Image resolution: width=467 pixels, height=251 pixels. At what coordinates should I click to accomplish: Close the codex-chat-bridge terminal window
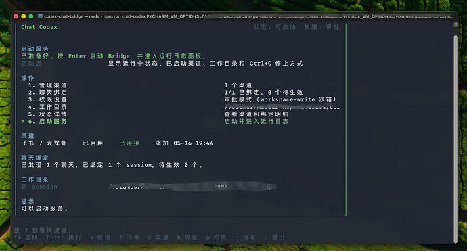pos(16,16)
